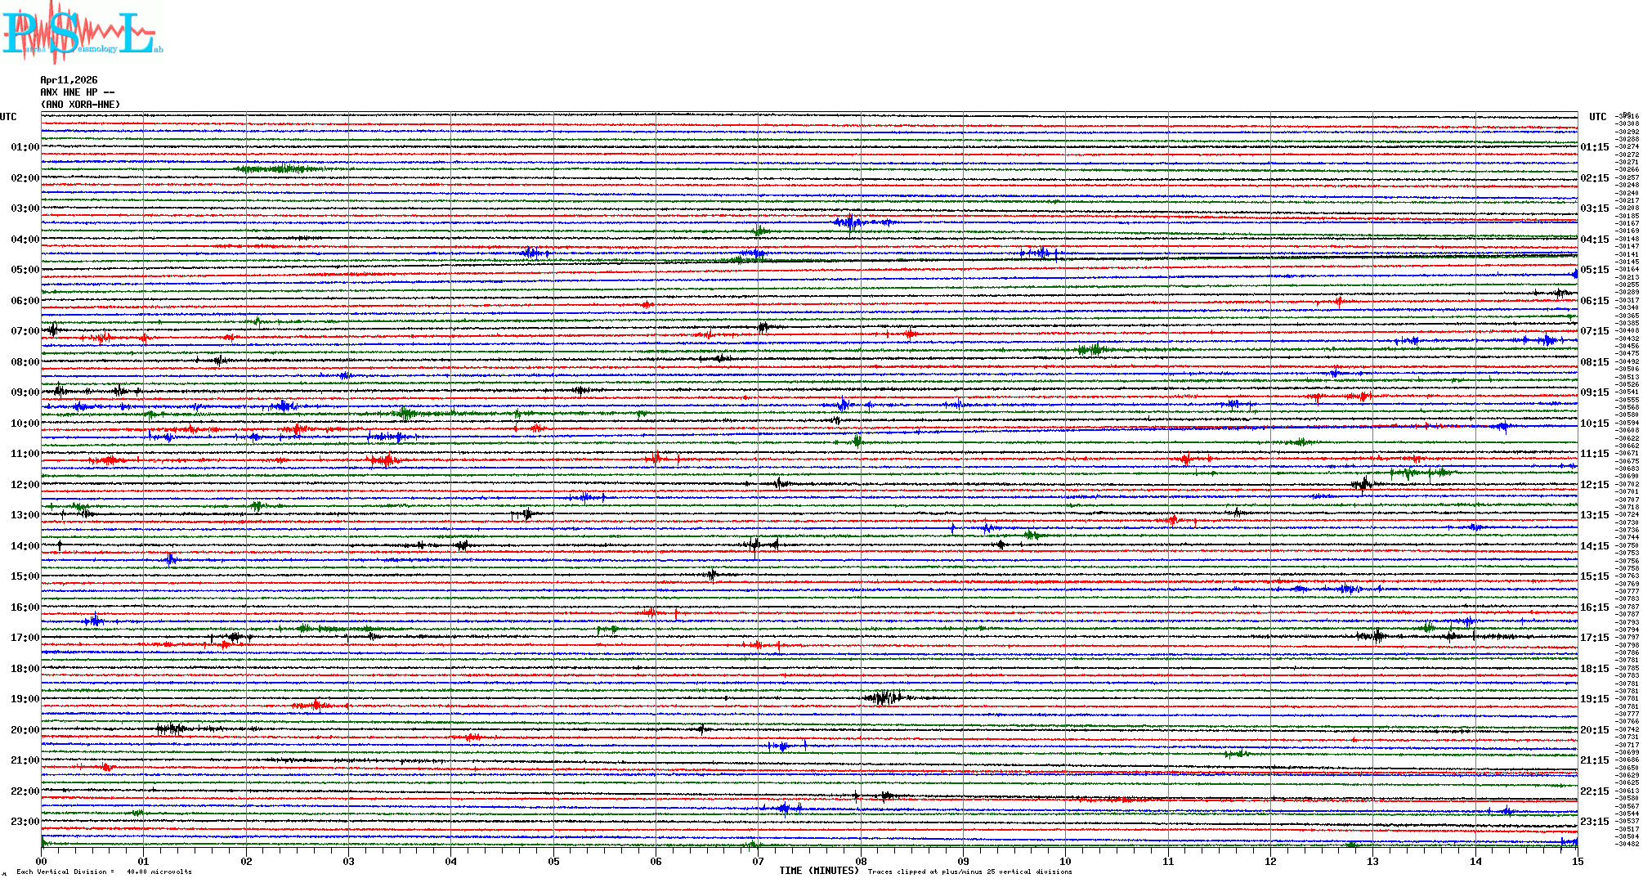Image resolution: width=1643 pixels, height=883 pixels.
Task: Click the 23:15 time label on right
Action: (1594, 822)
